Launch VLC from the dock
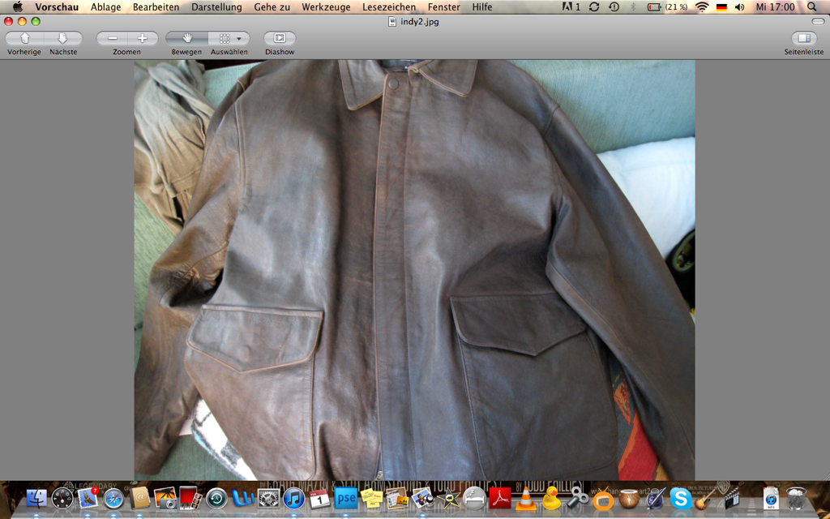The image size is (830, 519). click(526, 497)
